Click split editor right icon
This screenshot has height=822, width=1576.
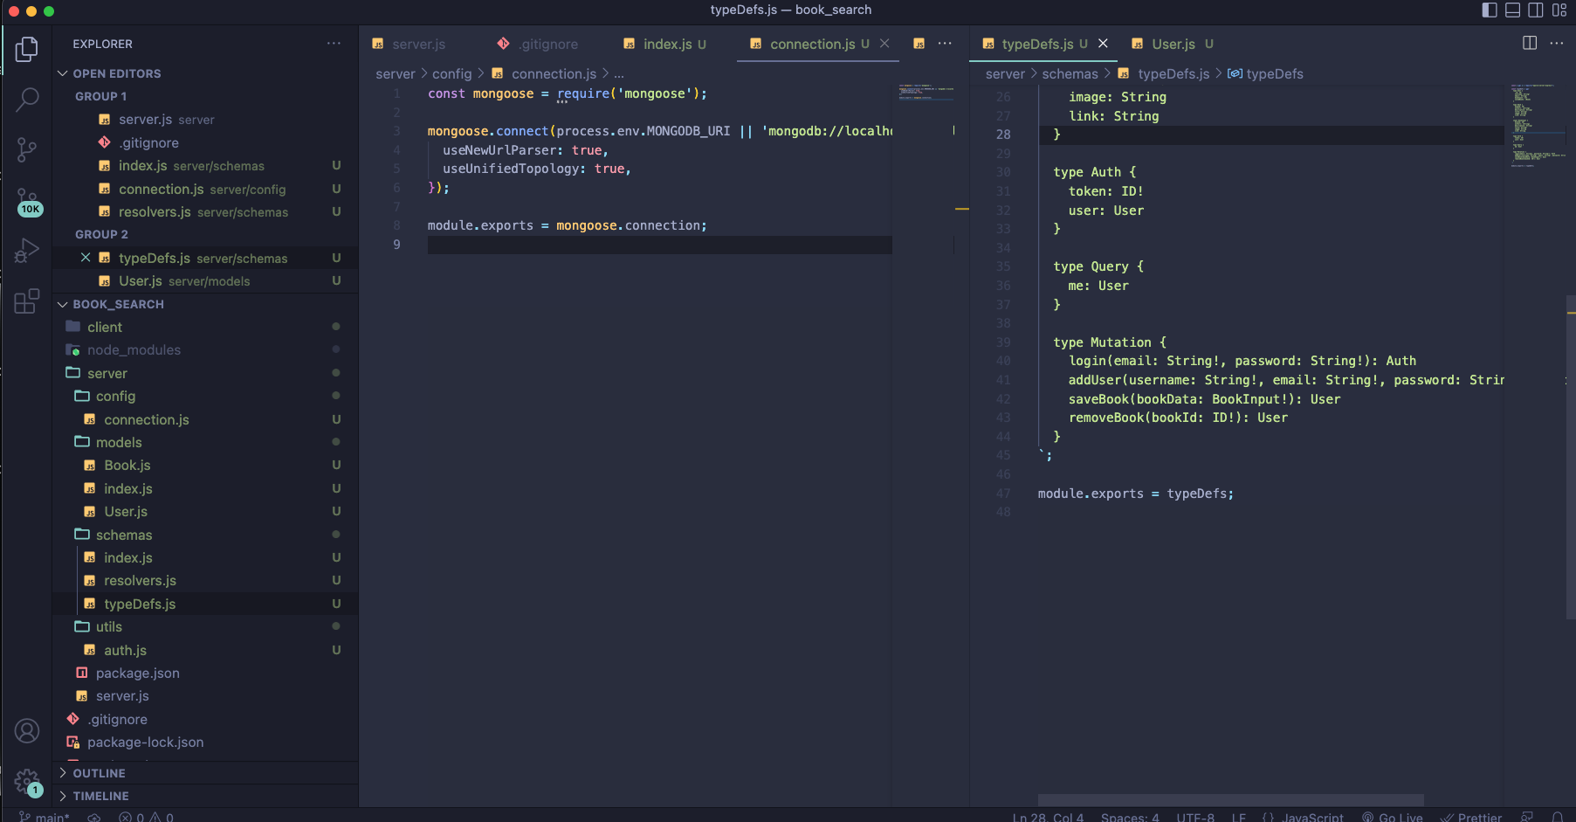click(x=1530, y=43)
